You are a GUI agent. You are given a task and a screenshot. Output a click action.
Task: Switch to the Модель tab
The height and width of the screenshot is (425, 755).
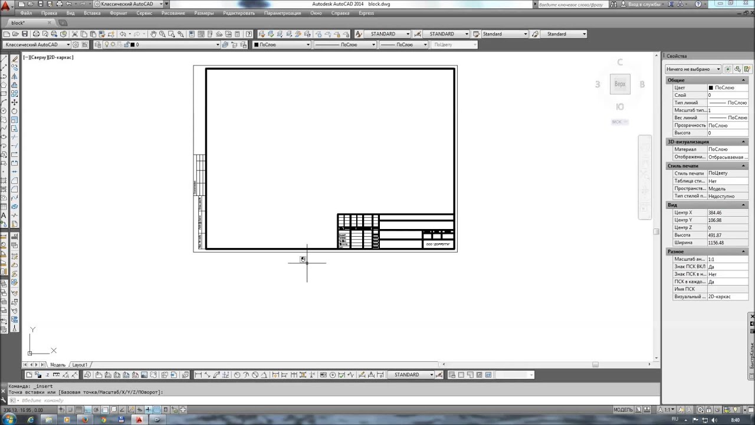pos(58,365)
